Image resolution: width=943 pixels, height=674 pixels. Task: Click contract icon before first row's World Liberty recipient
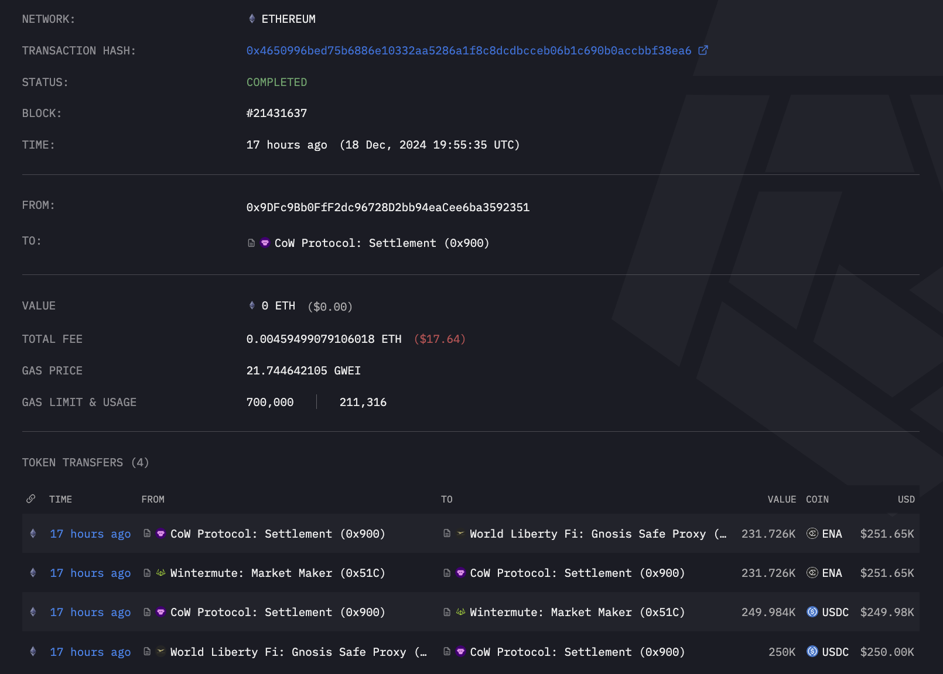447,534
